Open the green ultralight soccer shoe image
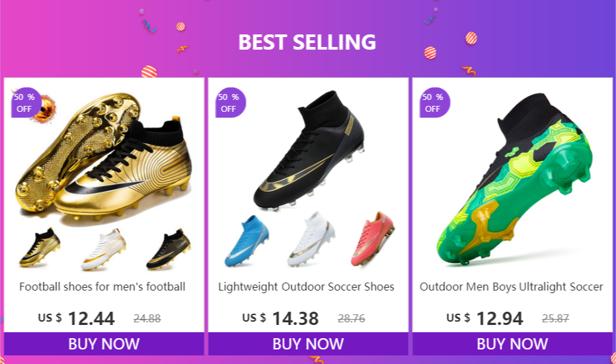Screen dimensions: 616x364 click(x=514, y=179)
